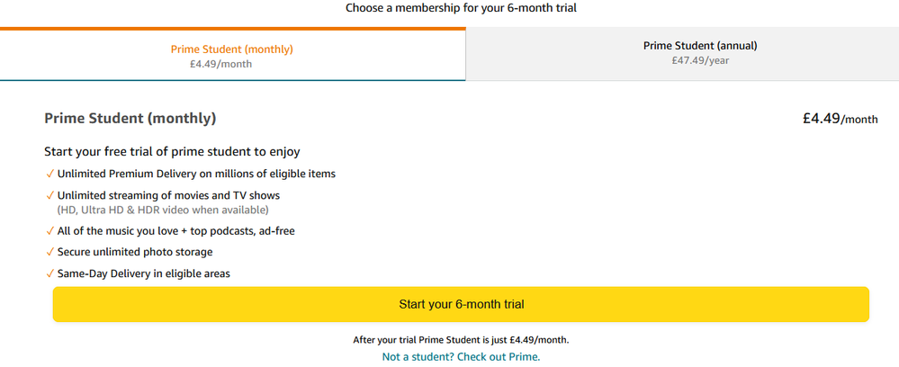Select the Prime Student (monthly) tab

[232, 56]
